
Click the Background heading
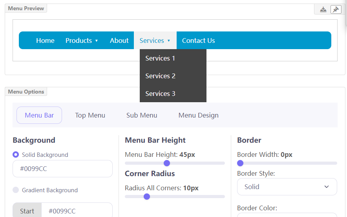point(34,140)
